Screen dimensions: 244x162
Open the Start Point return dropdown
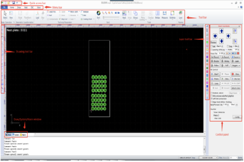pos(235,93)
